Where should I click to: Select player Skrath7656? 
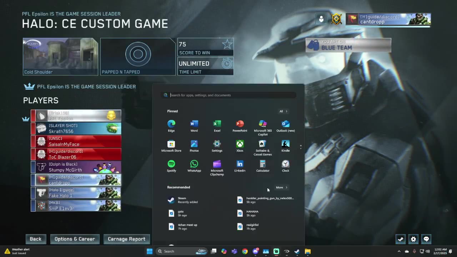tap(76, 128)
